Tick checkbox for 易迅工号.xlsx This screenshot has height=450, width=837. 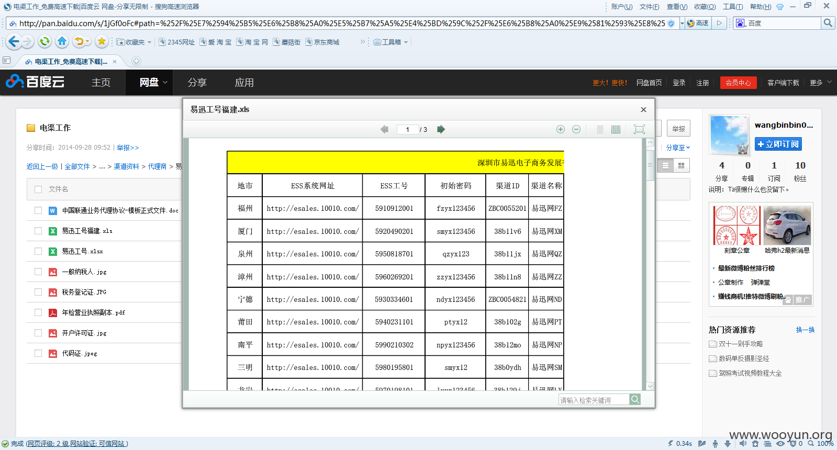coord(38,251)
